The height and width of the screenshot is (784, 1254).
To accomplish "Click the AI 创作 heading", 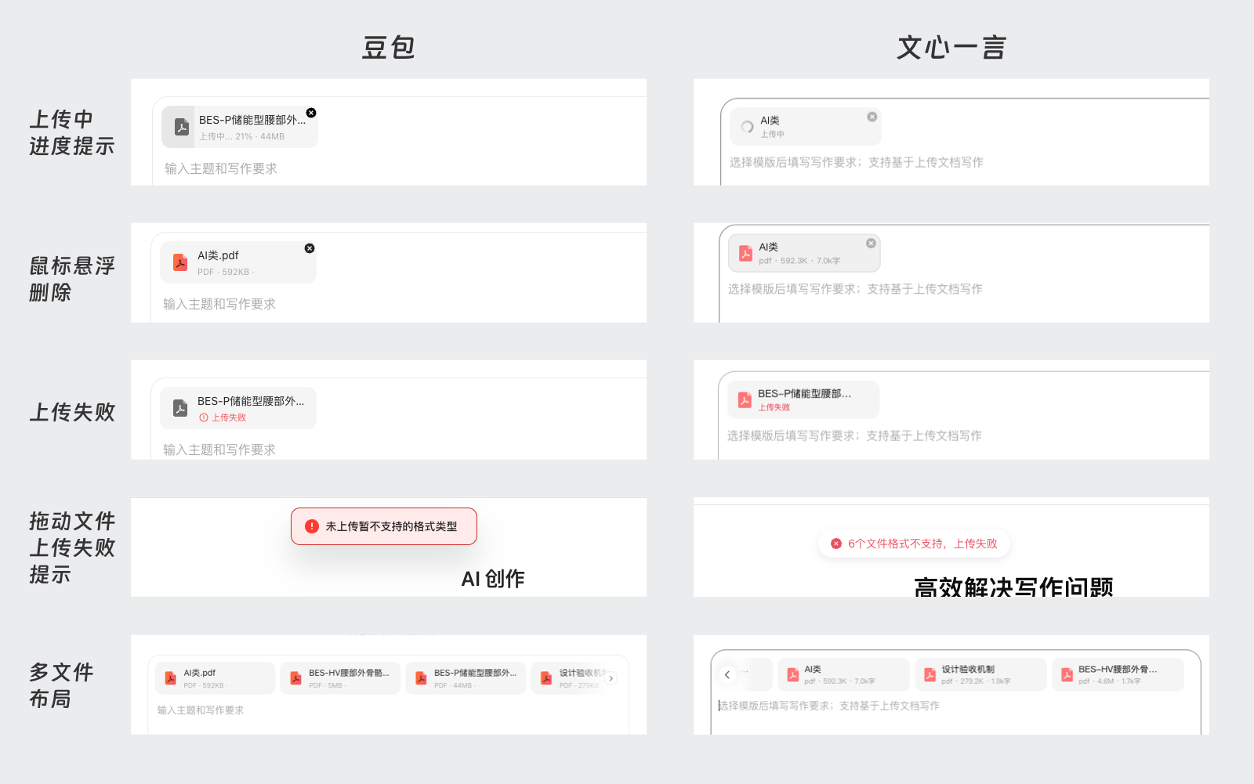I will tap(493, 579).
